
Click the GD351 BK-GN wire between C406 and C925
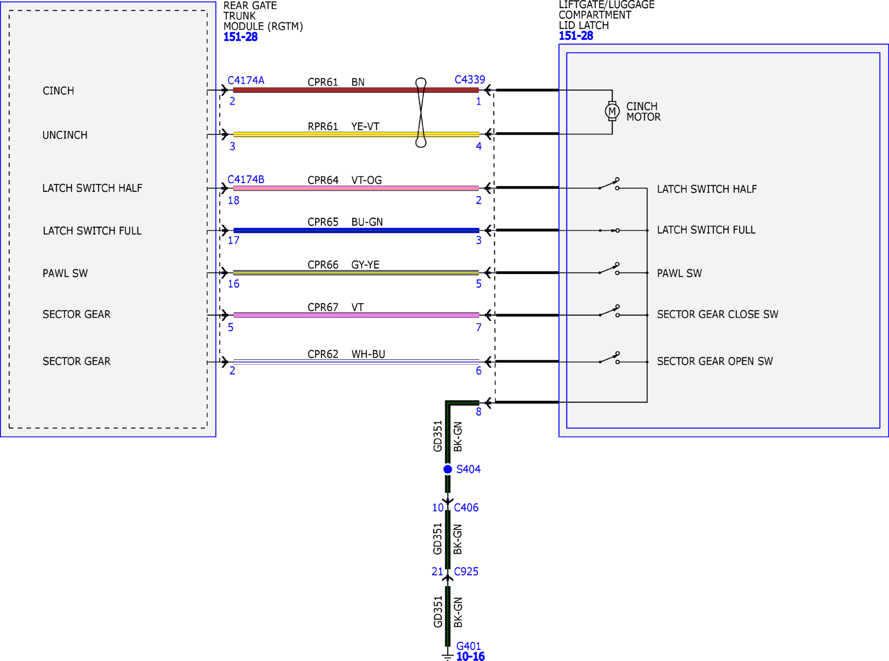448,540
